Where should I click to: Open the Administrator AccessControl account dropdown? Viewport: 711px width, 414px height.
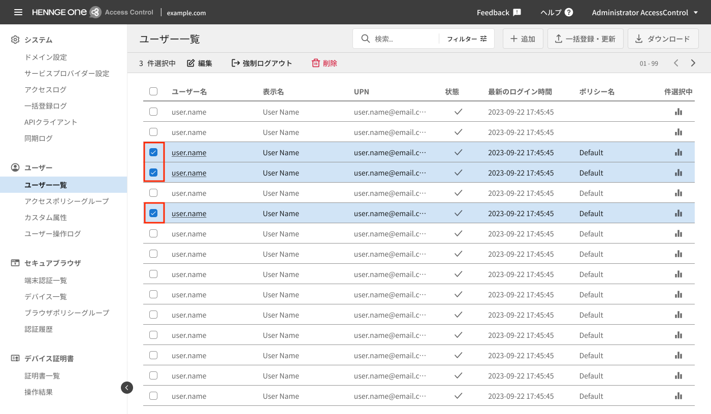[645, 12]
